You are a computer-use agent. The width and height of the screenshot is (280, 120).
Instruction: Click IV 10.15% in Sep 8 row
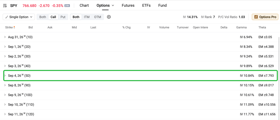tap(247, 85)
